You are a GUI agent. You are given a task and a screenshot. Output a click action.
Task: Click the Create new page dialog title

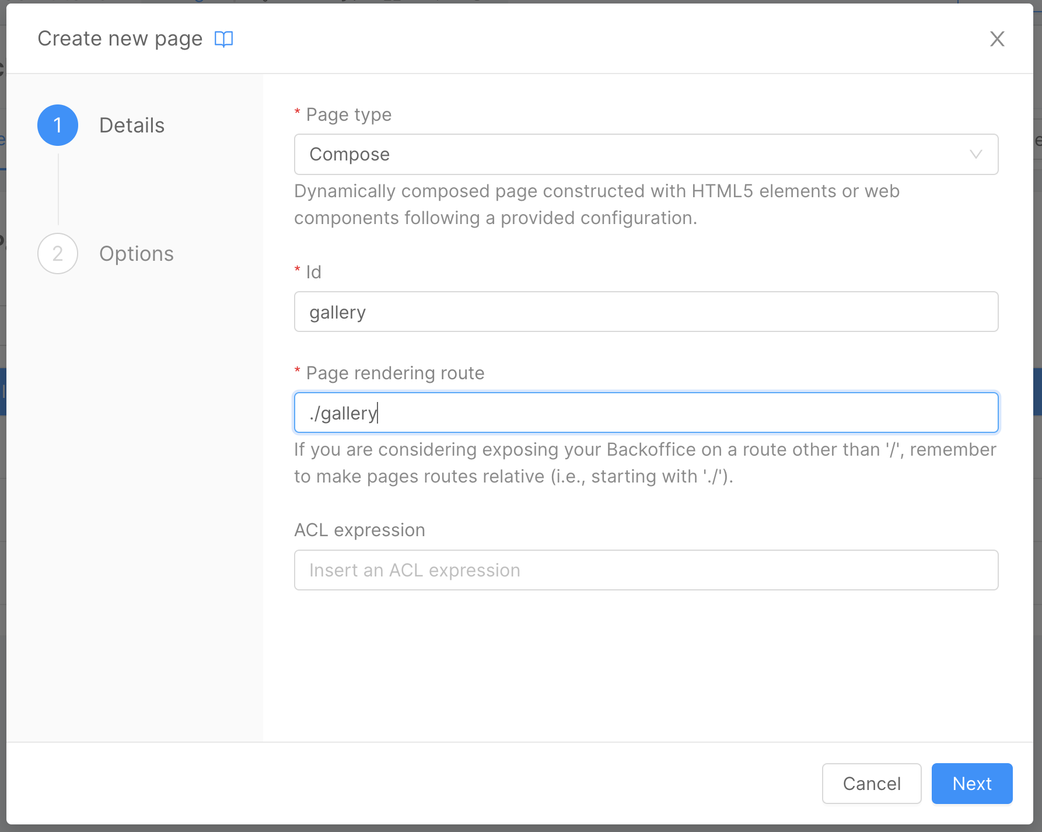120,38
